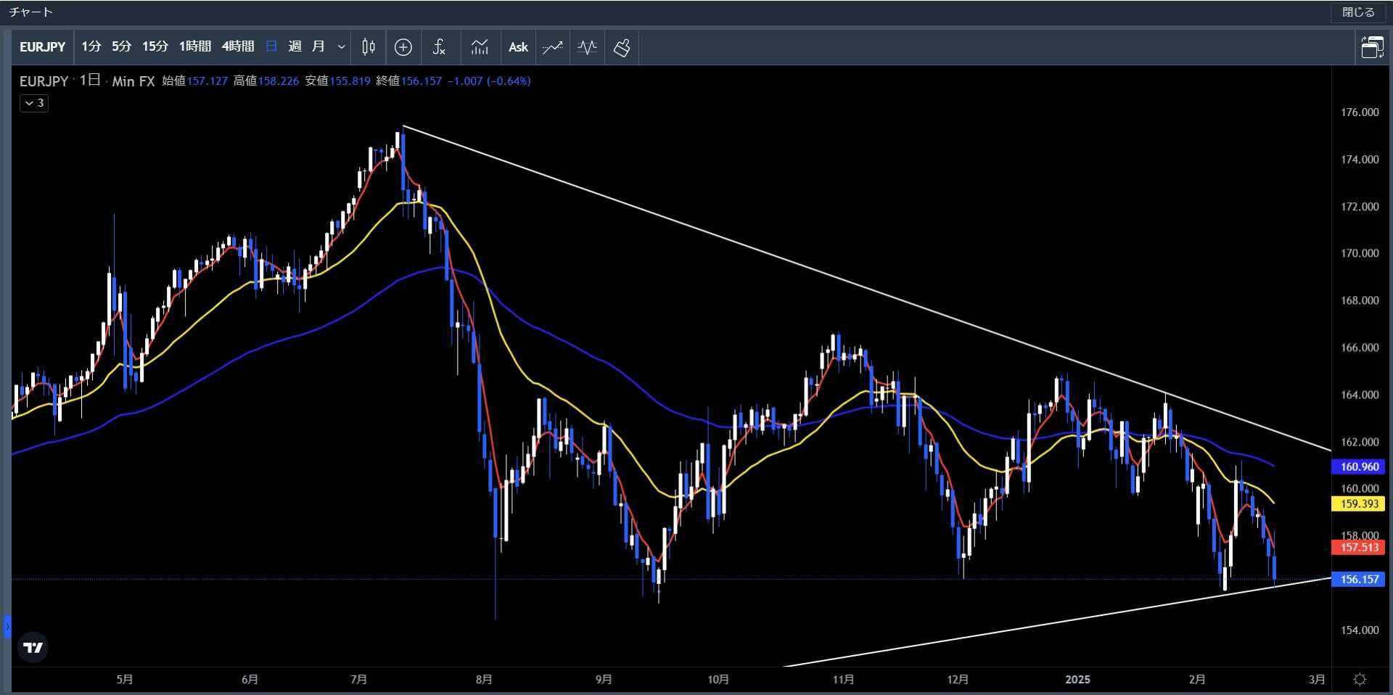
Task: Click the detach window icon
Action: [x=1372, y=47]
